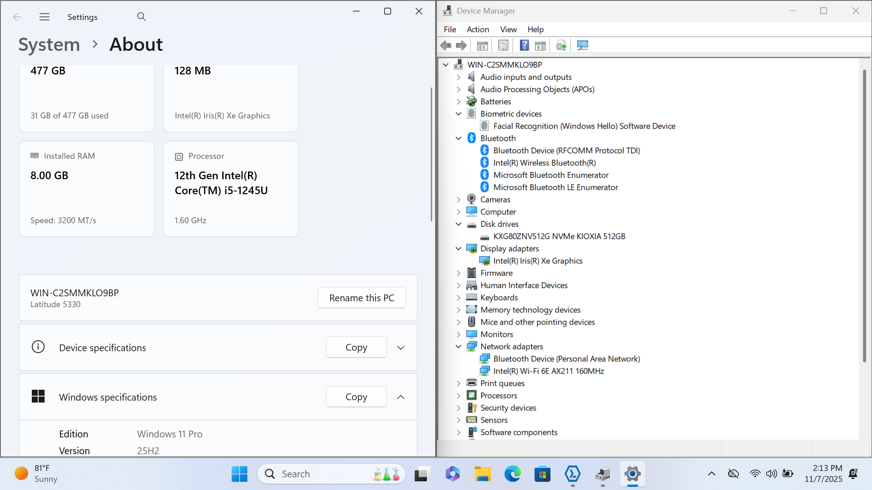
Task: Copy the Device specifications
Action: [x=356, y=348]
